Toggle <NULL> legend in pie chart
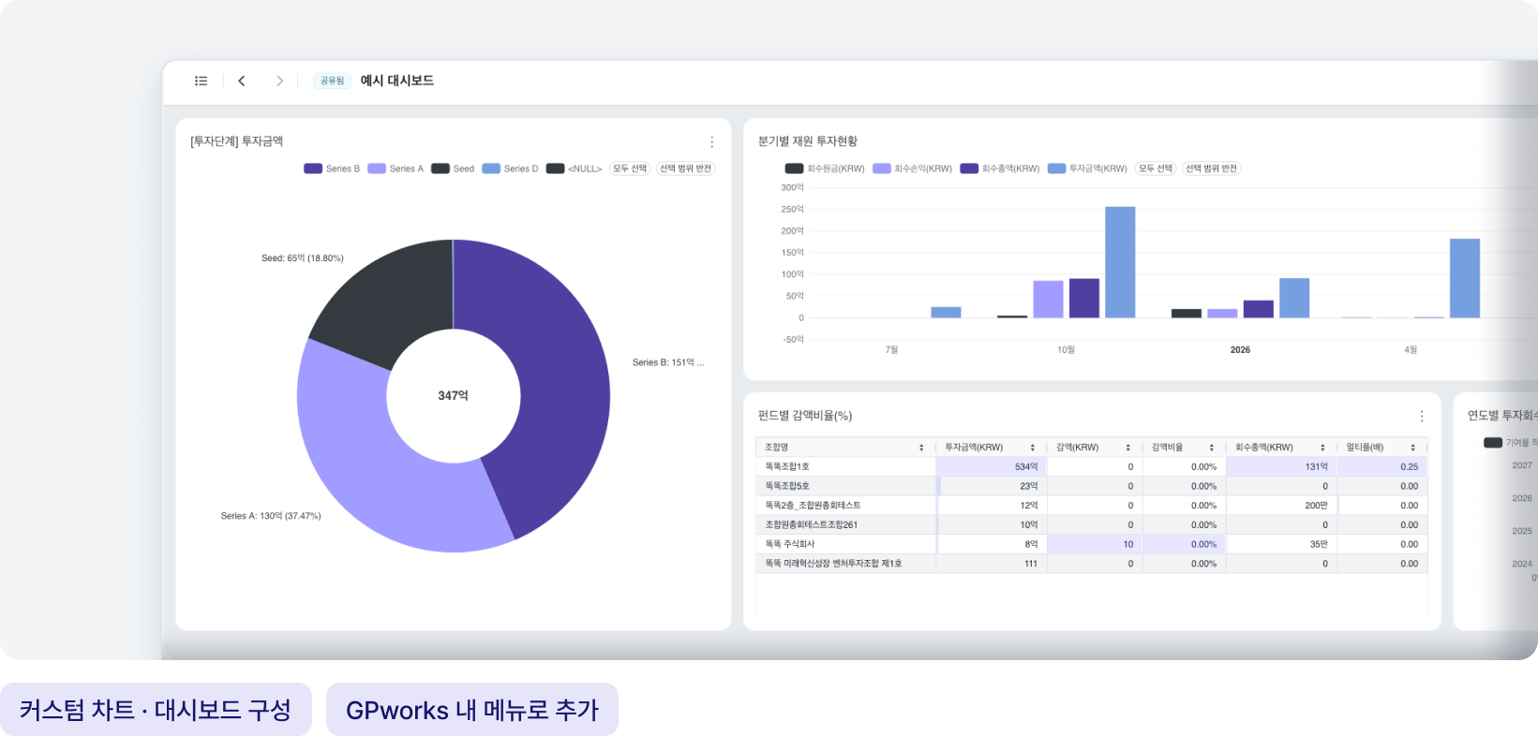The height and width of the screenshot is (736, 1538). [574, 169]
